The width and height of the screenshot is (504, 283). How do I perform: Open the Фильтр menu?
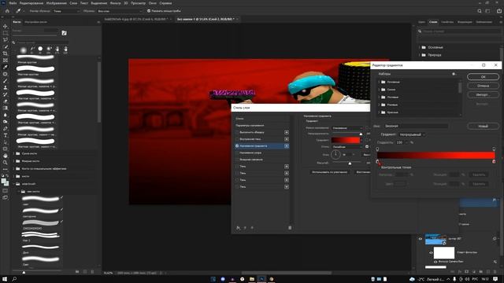(116, 3)
